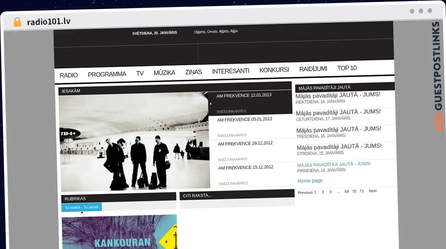Viewport: 446px width, 249px height.
Task: Go to the MŪZIKA section
Action: (164, 73)
